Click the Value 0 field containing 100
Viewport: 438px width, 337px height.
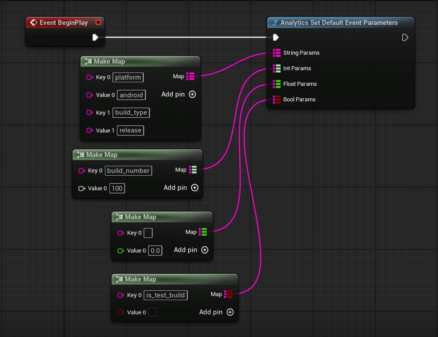click(117, 189)
